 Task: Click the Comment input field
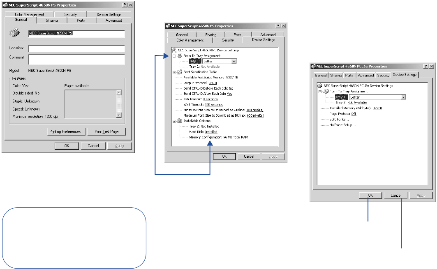point(76,59)
